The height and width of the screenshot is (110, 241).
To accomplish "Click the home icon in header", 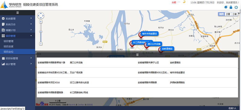I will (x=226, y=7).
